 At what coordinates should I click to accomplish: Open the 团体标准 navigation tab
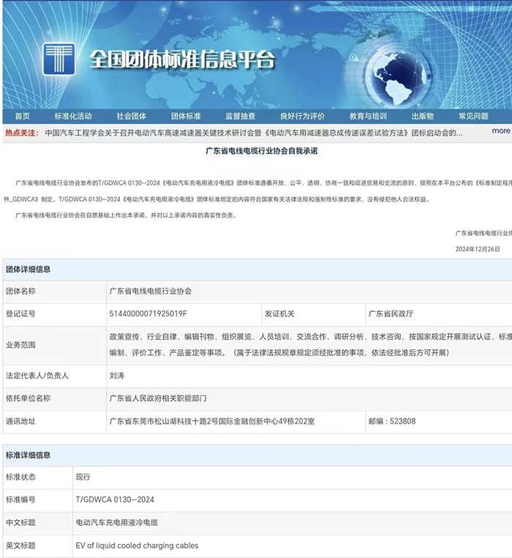pos(186,116)
